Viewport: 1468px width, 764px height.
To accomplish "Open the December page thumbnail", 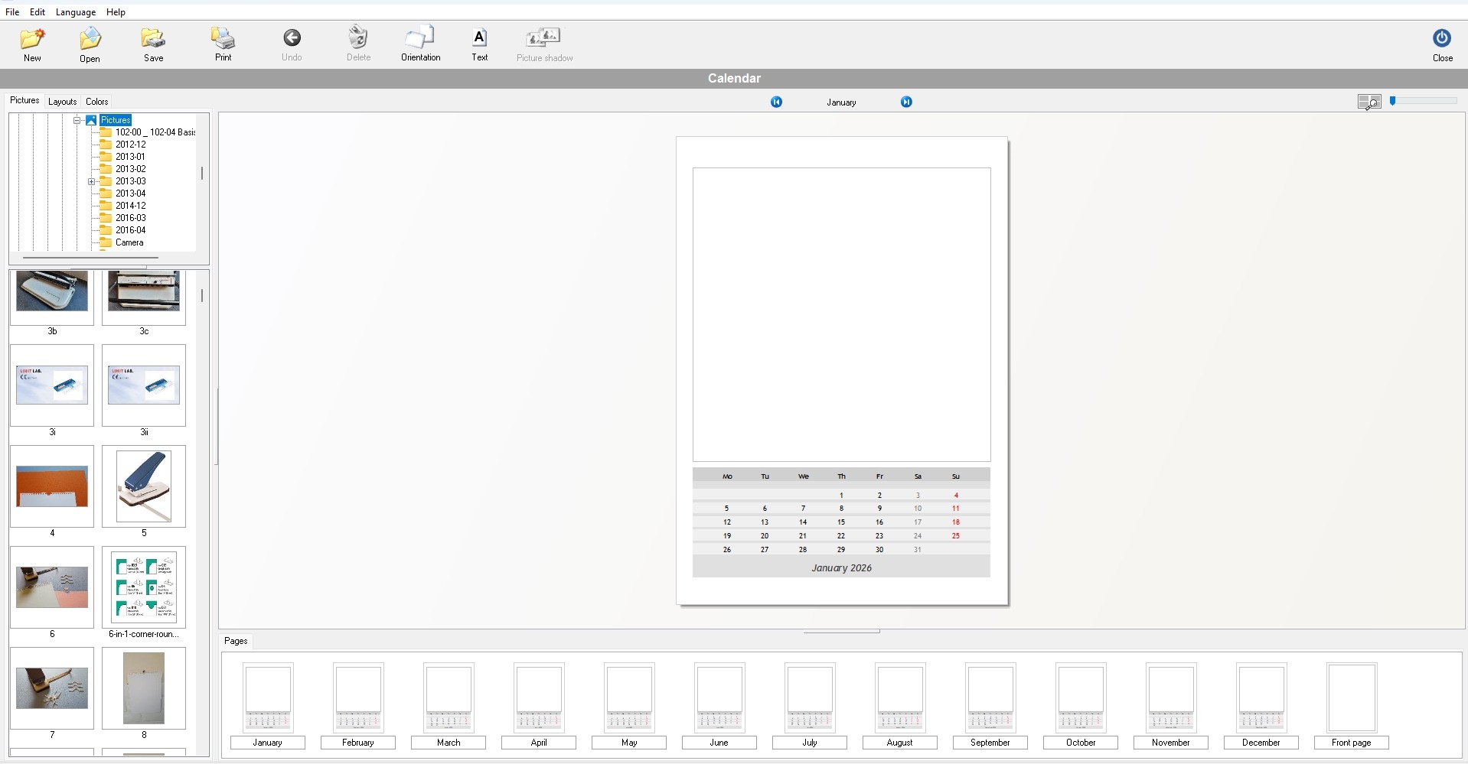I will tap(1261, 698).
